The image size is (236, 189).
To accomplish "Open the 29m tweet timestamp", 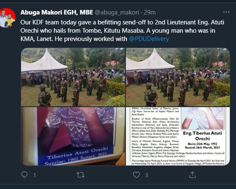I will [149, 12].
